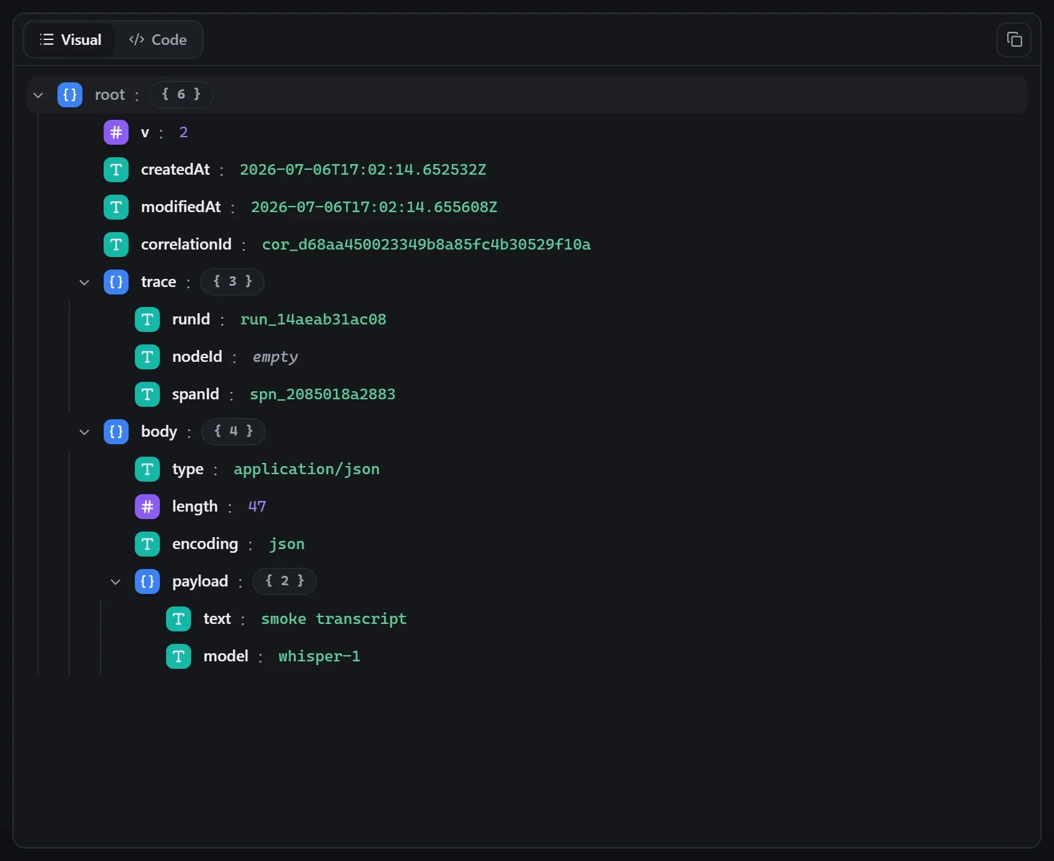The width and height of the screenshot is (1054, 861).
Task: Click the text icon beside runId
Action: click(147, 319)
